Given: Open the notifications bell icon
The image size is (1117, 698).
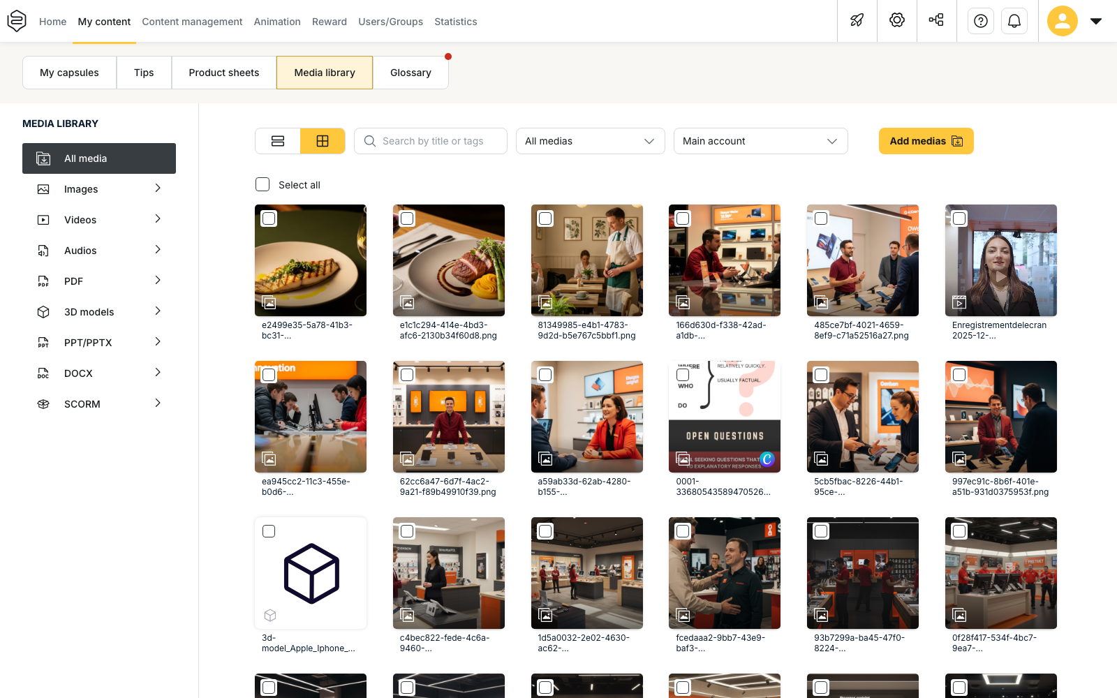Looking at the screenshot, I should click(x=1014, y=21).
